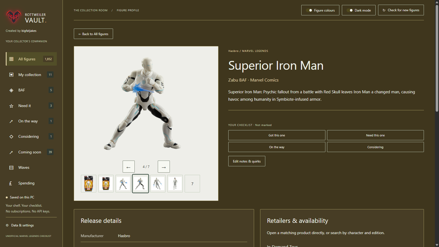Mark figure as Need this one
Screen dimensions: 439x247
375,135
